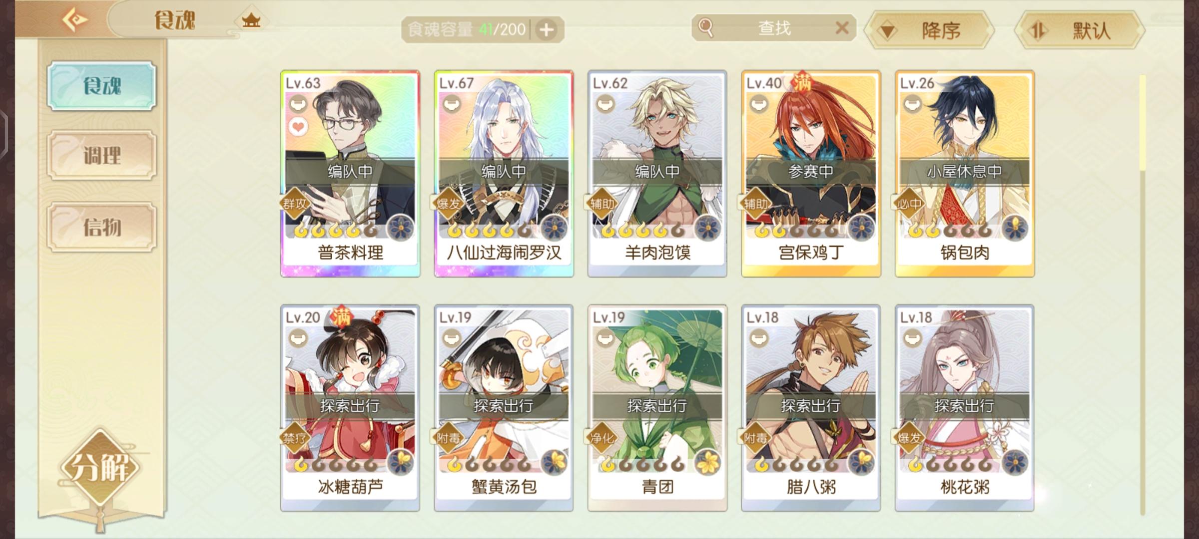Open the 信物 tab
Screen dimensions: 1199x539
click(102, 227)
